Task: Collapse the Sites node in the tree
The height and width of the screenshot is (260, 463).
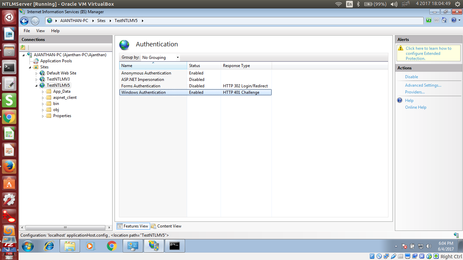Action: (x=30, y=67)
